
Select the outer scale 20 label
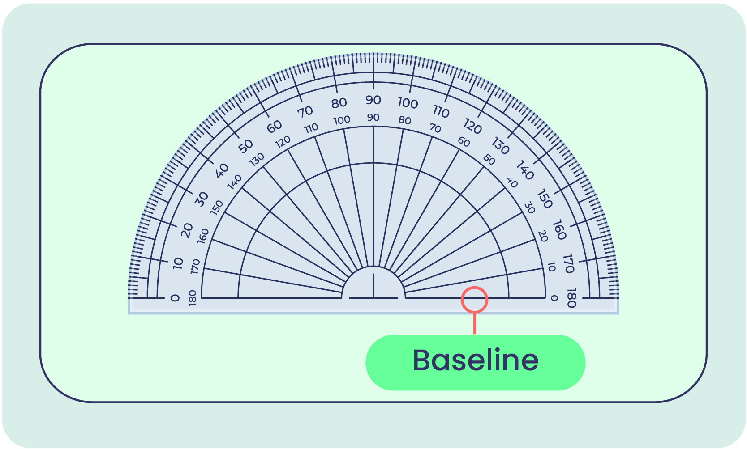(187, 230)
